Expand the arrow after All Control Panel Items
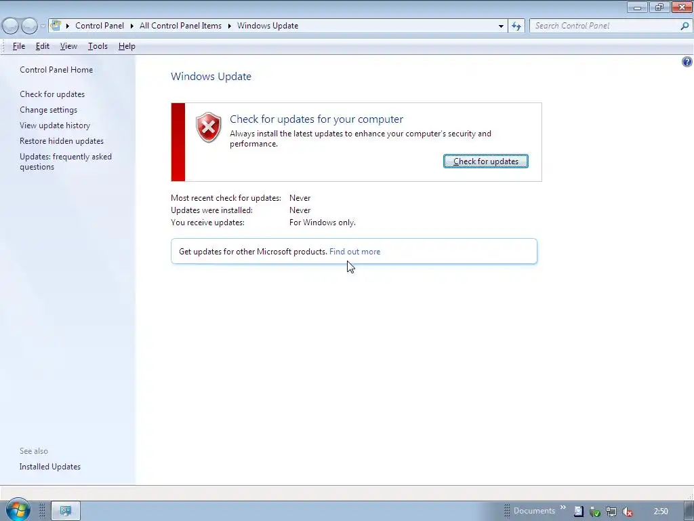The width and height of the screenshot is (694, 521). pyautogui.click(x=229, y=26)
